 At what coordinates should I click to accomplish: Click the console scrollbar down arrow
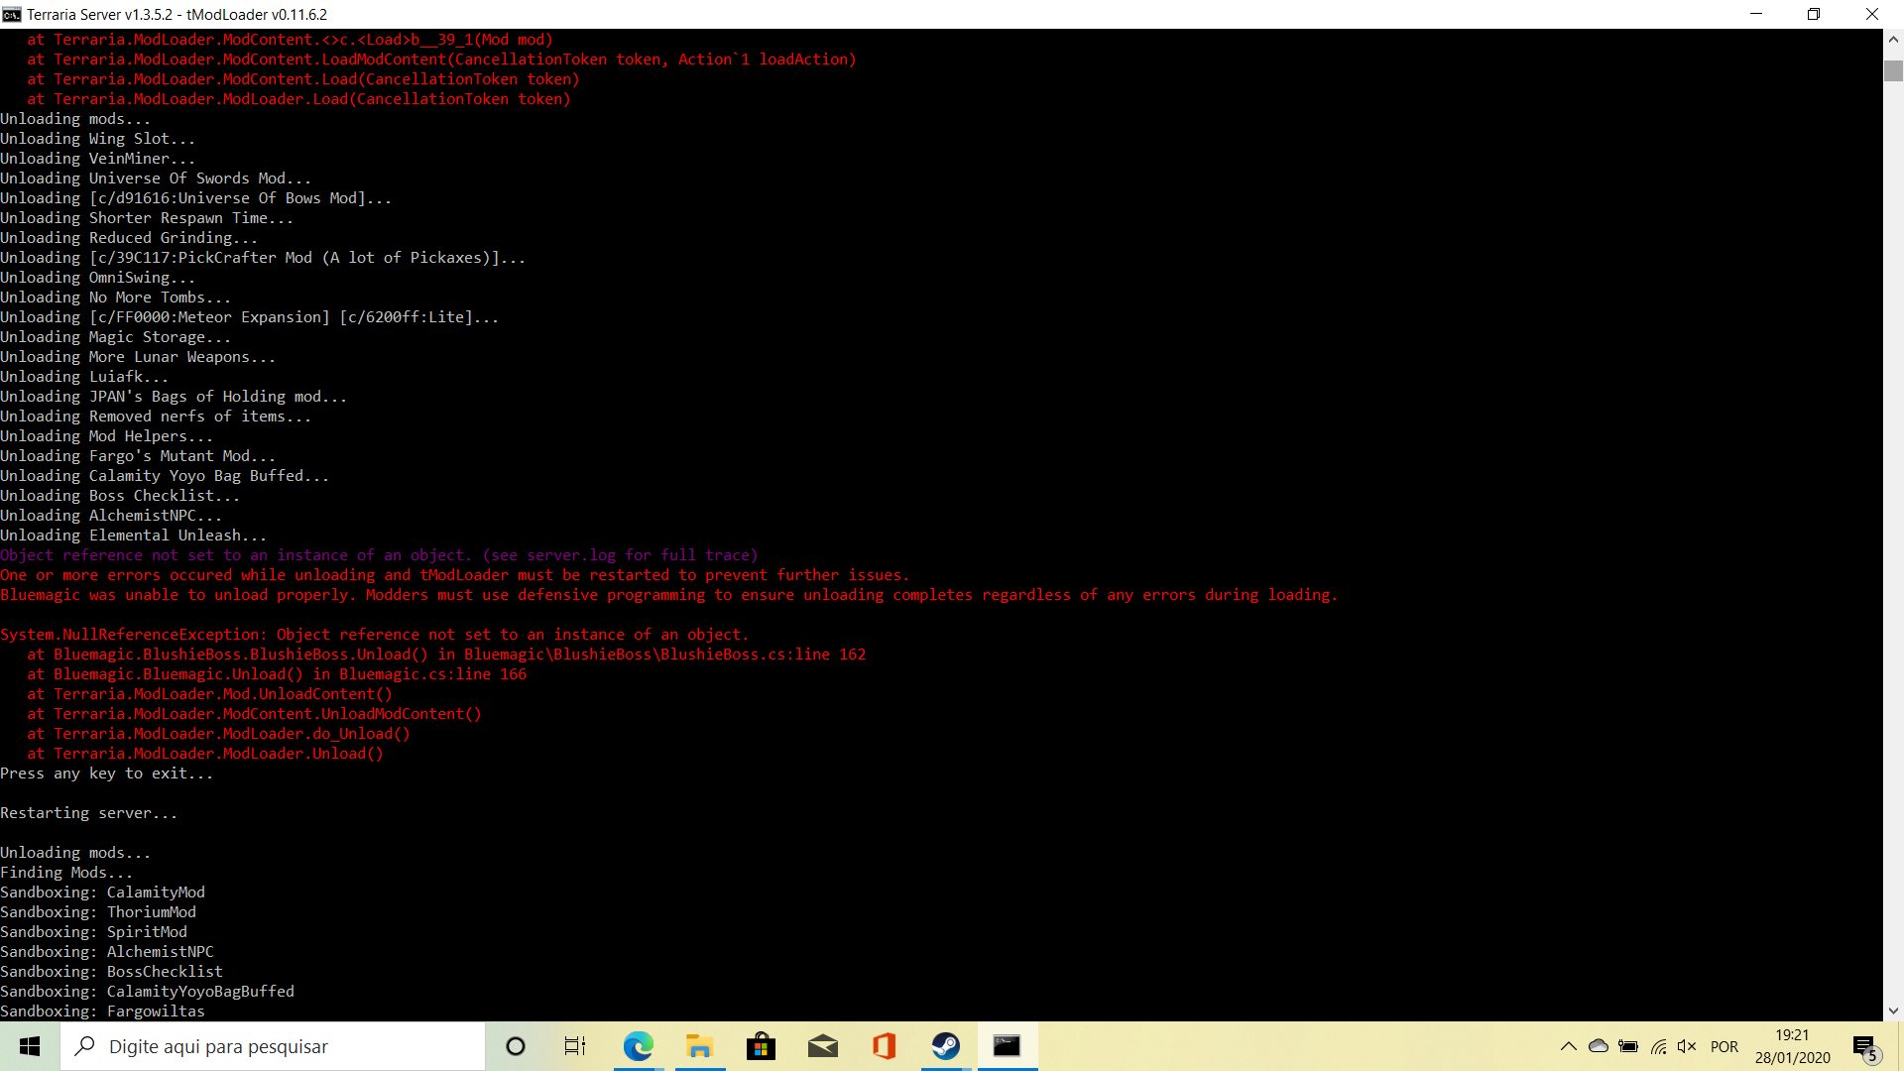point(1893,1011)
